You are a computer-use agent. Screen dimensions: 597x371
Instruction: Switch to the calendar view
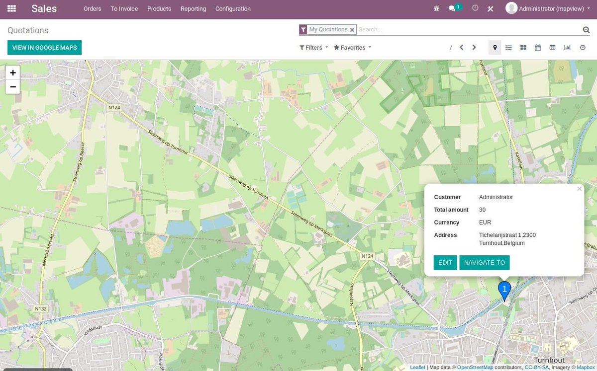point(537,47)
